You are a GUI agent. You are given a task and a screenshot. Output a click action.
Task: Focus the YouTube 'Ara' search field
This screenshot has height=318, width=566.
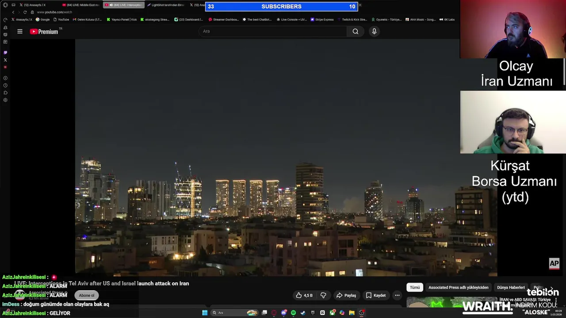coord(273,31)
